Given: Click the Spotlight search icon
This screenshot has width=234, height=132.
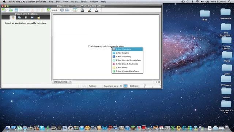Looking at the screenshot, I should pos(230,1).
